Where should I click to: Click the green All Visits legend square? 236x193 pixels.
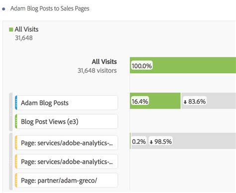pyautogui.click(x=11, y=29)
